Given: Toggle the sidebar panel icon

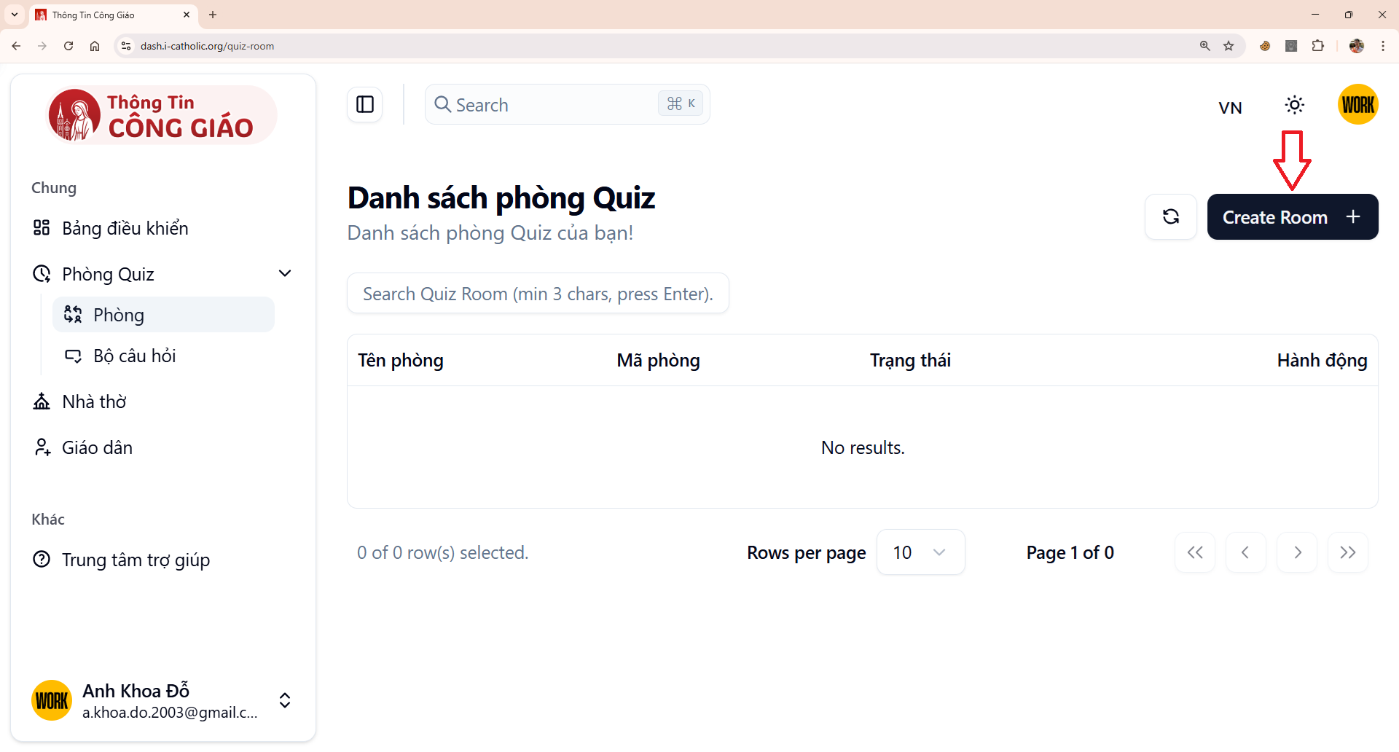Looking at the screenshot, I should click(x=364, y=104).
